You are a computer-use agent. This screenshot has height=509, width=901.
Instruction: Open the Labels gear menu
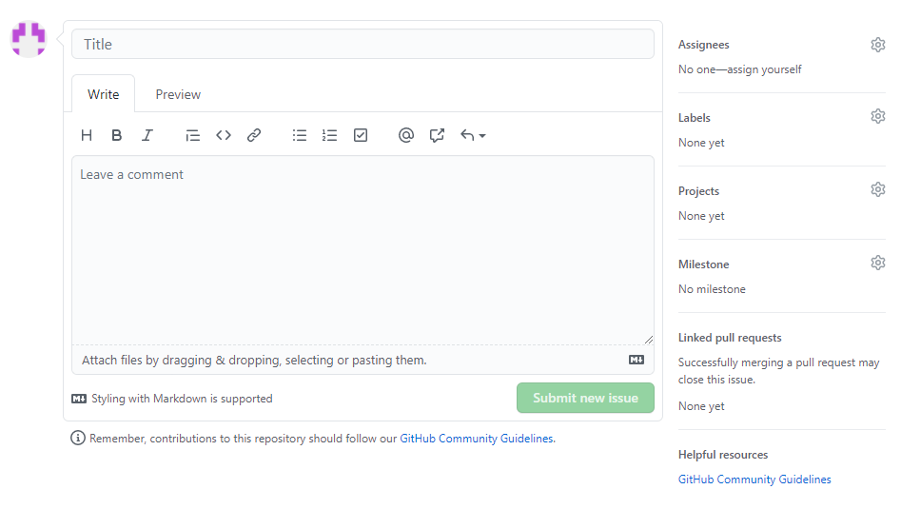click(877, 116)
